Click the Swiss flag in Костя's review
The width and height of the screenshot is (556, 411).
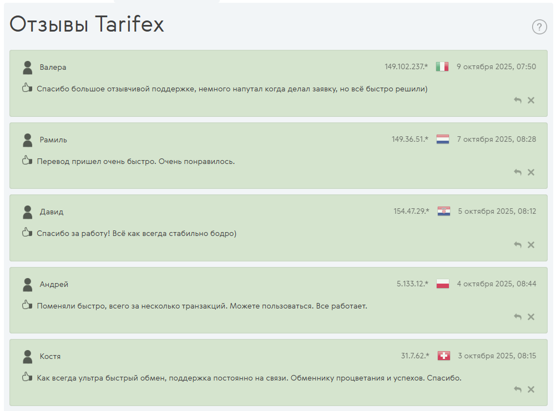tap(443, 356)
